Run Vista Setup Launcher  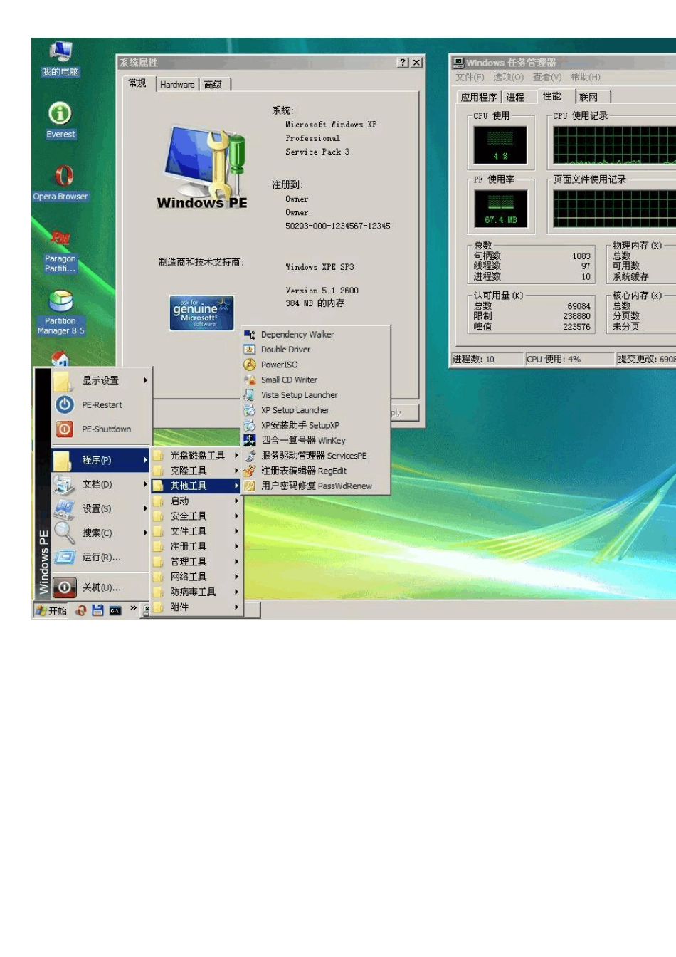click(316, 395)
